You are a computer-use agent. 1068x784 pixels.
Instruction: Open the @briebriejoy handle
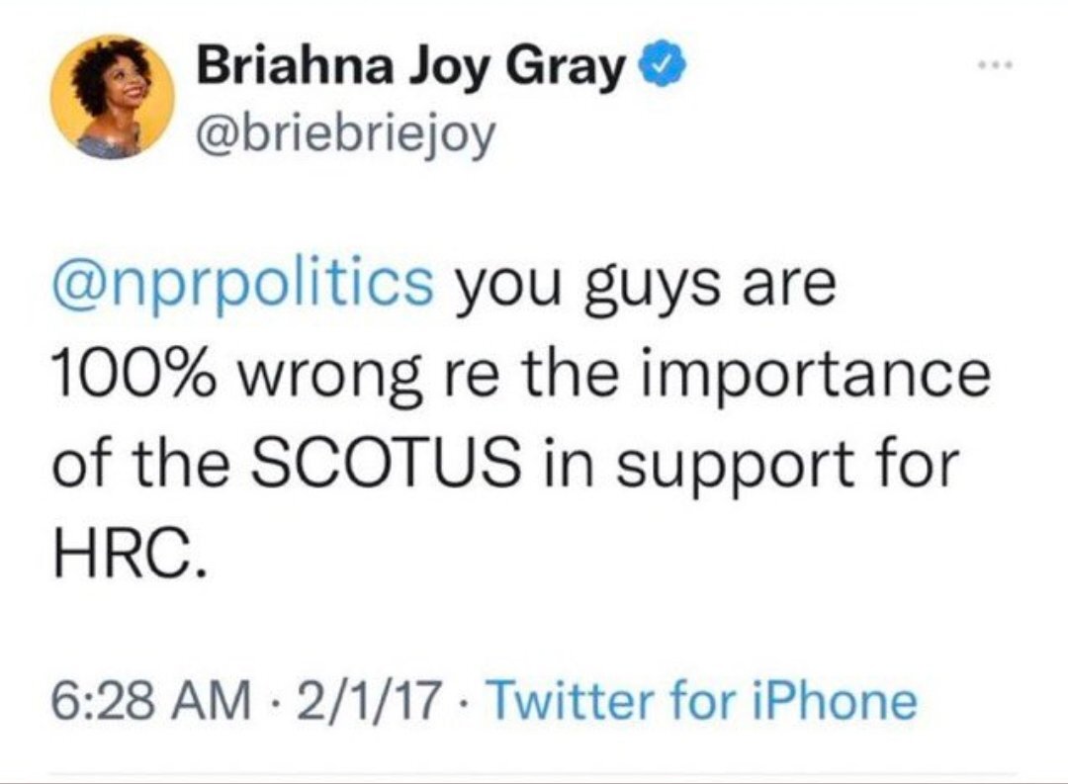tap(344, 136)
